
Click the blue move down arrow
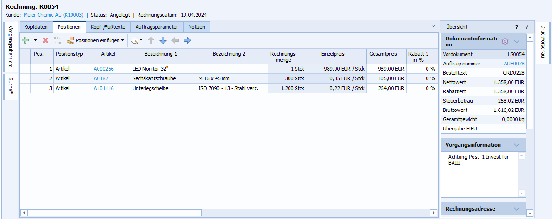tap(163, 40)
